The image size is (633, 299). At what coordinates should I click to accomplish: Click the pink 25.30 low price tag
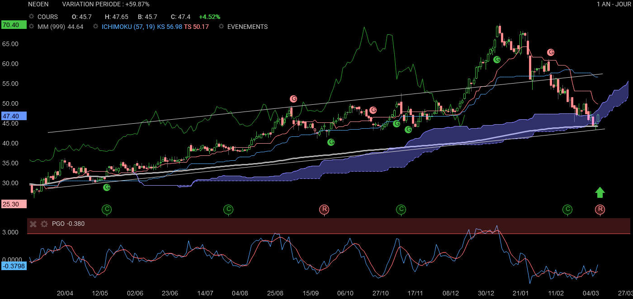pos(14,204)
